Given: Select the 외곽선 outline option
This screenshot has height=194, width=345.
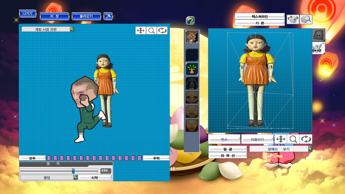Looking at the screenshot, I should pos(228,155).
